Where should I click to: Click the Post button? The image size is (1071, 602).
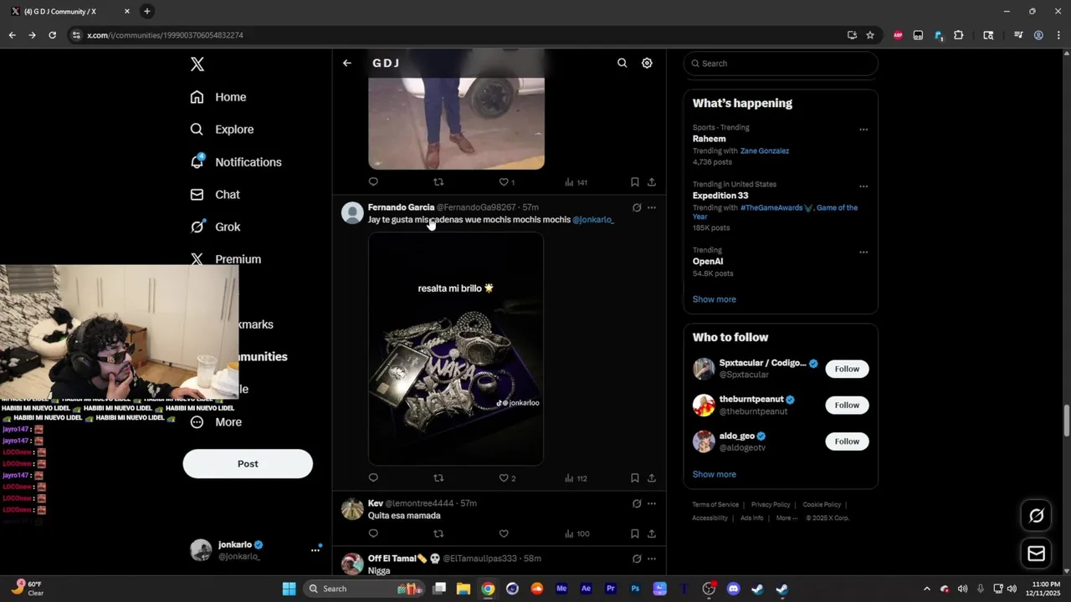248,464
